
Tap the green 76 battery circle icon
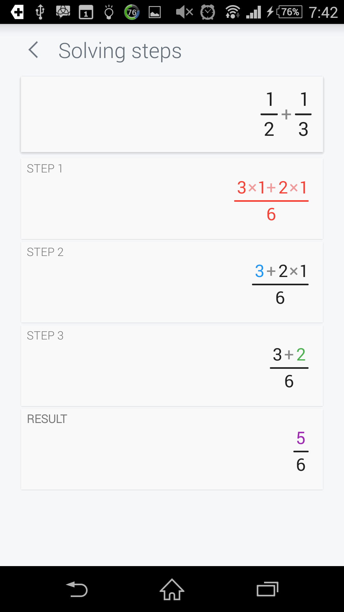(132, 12)
